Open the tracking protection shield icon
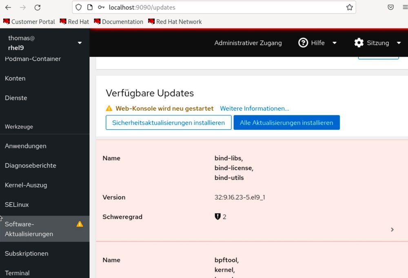This screenshot has height=278, width=408. [x=78, y=7]
